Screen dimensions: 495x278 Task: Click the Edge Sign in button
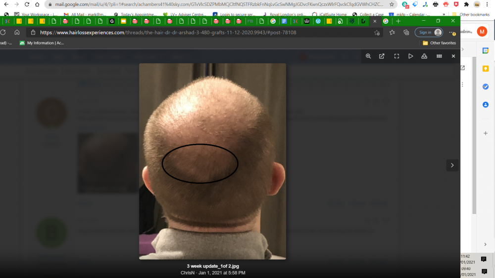[x=429, y=33]
